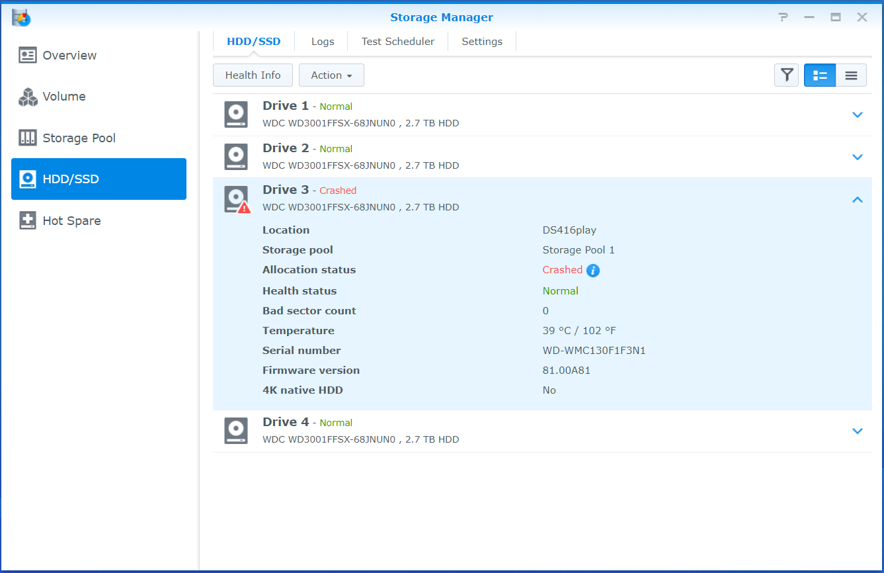The width and height of the screenshot is (884, 573).
Task: Open the filter icon on the toolbar
Action: click(x=786, y=75)
